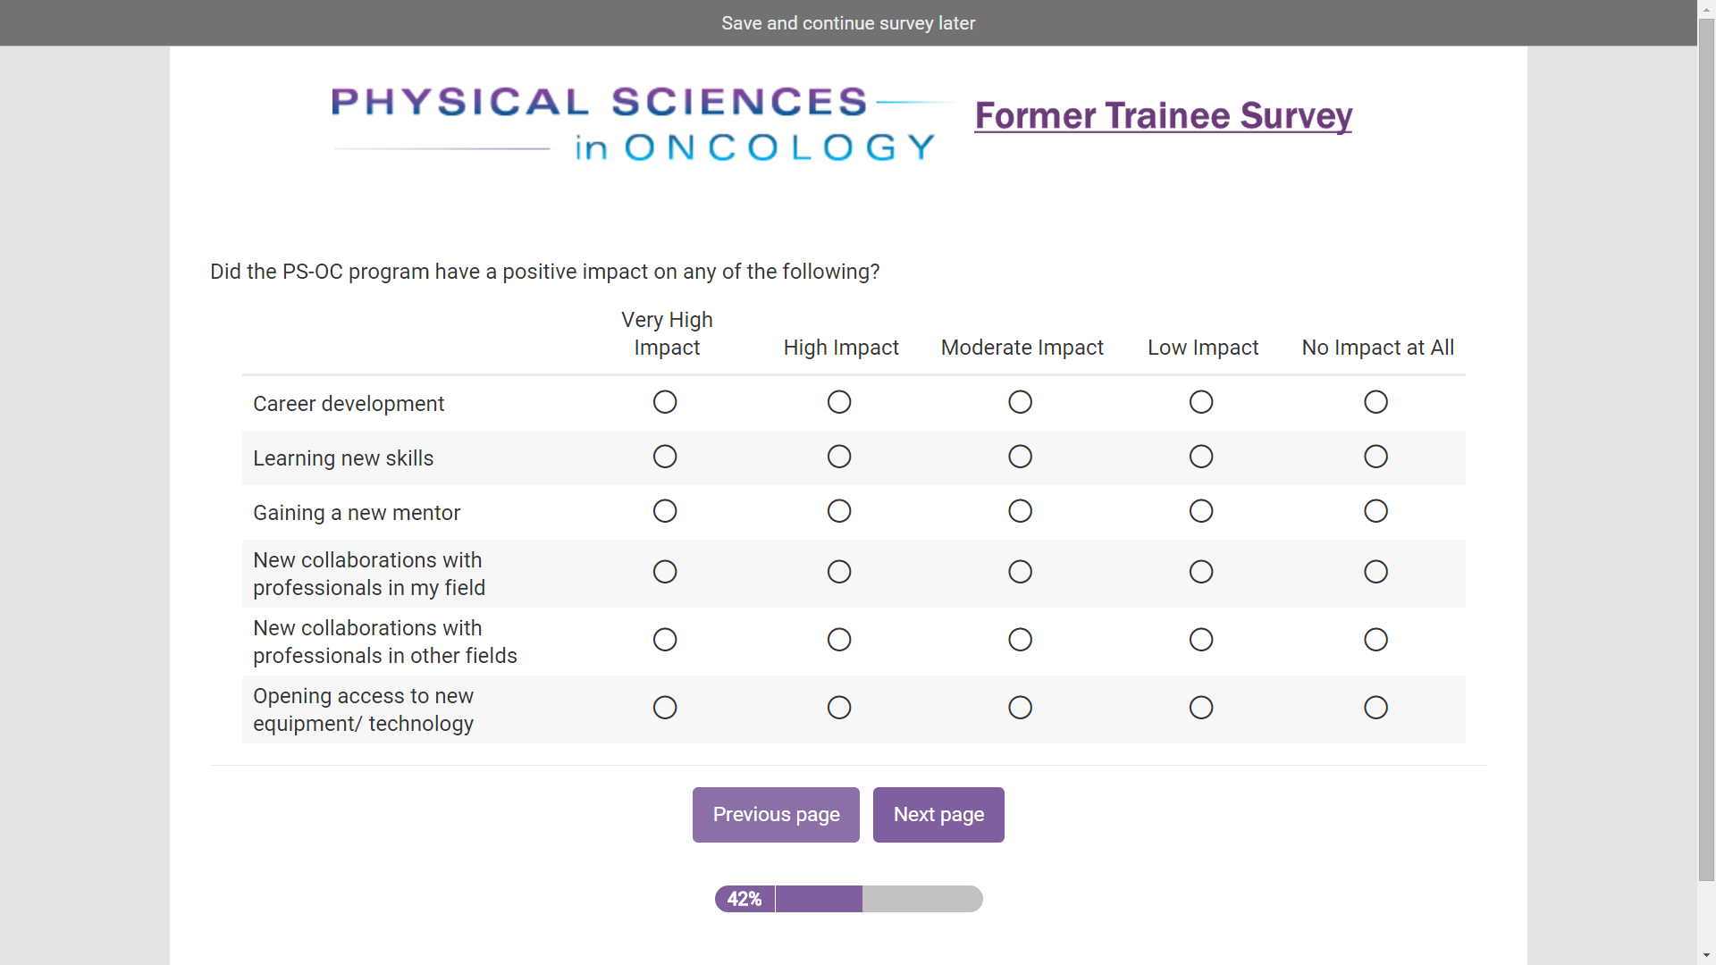Click the page's vertical scrollbar

[1706, 447]
